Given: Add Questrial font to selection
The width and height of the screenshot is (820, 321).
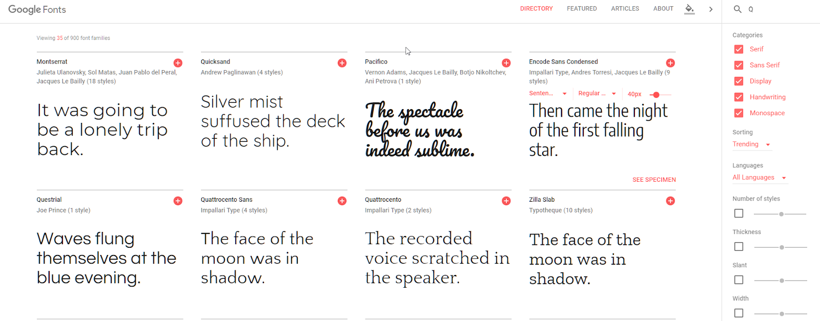Looking at the screenshot, I should pyautogui.click(x=178, y=201).
